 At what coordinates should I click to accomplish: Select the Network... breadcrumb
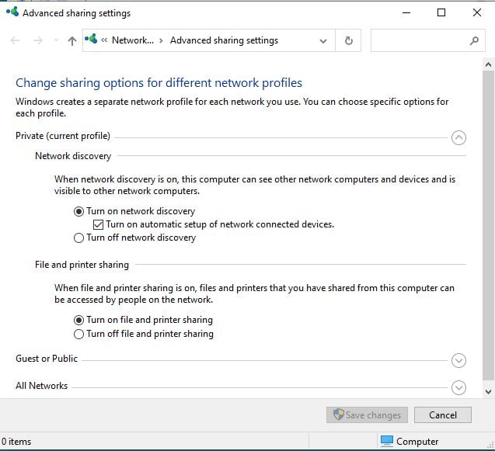click(x=133, y=40)
